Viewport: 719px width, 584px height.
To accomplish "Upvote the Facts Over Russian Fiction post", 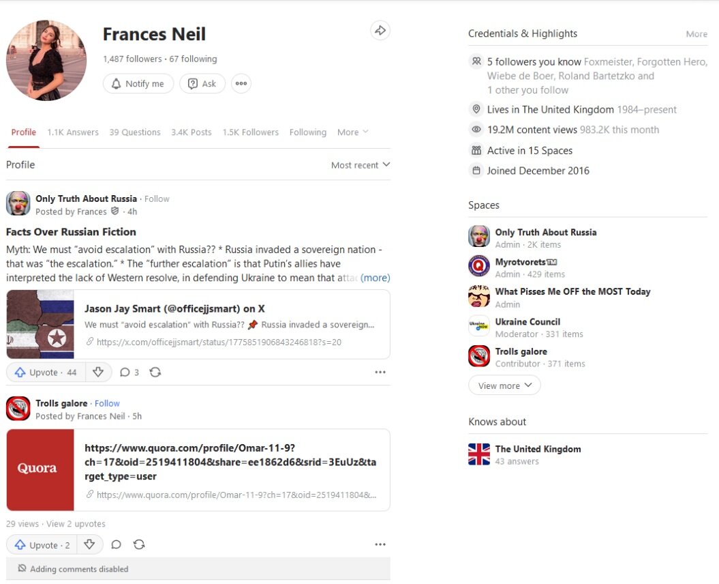I will tap(46, 373).
